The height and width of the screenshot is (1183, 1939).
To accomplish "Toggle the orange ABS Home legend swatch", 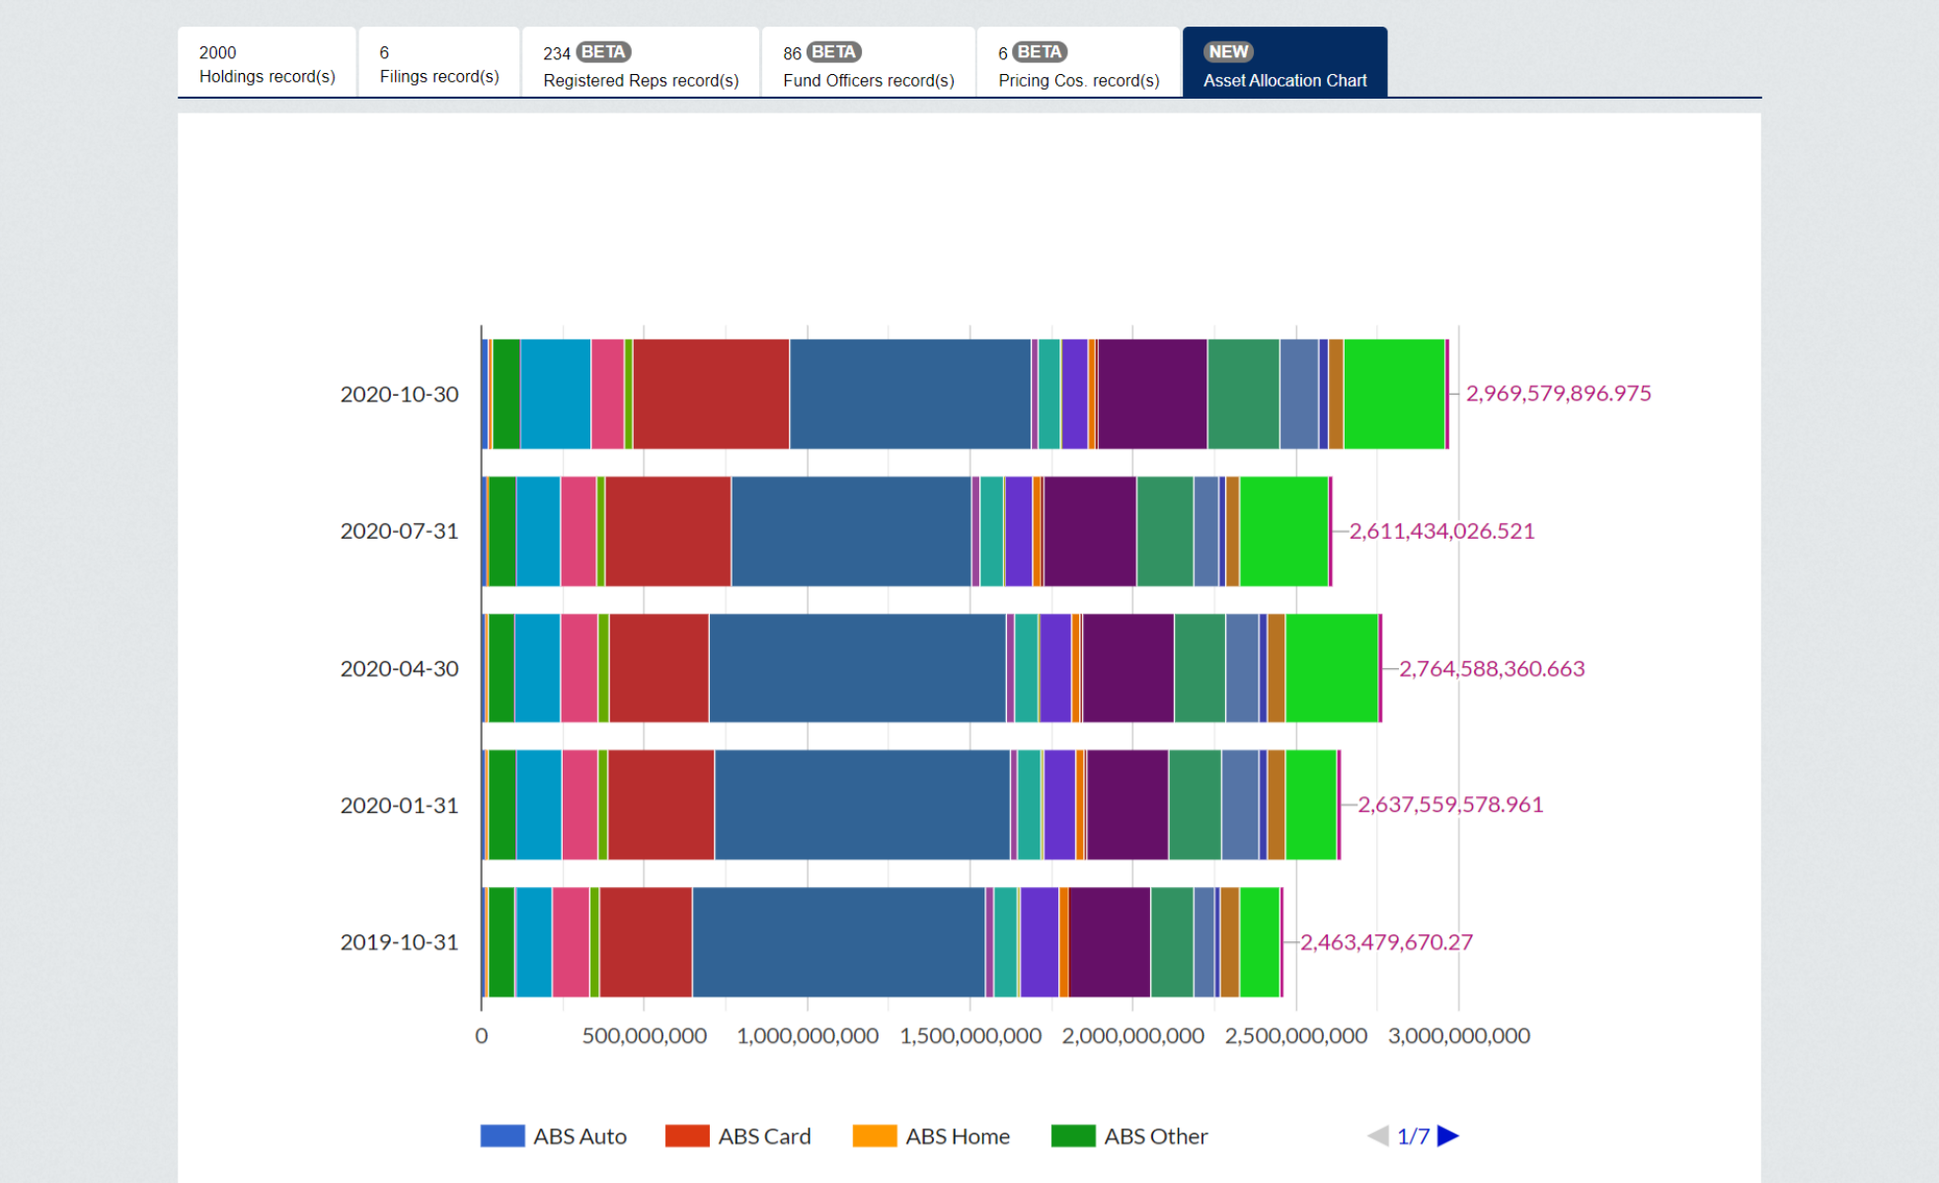I will (875, 1136).
